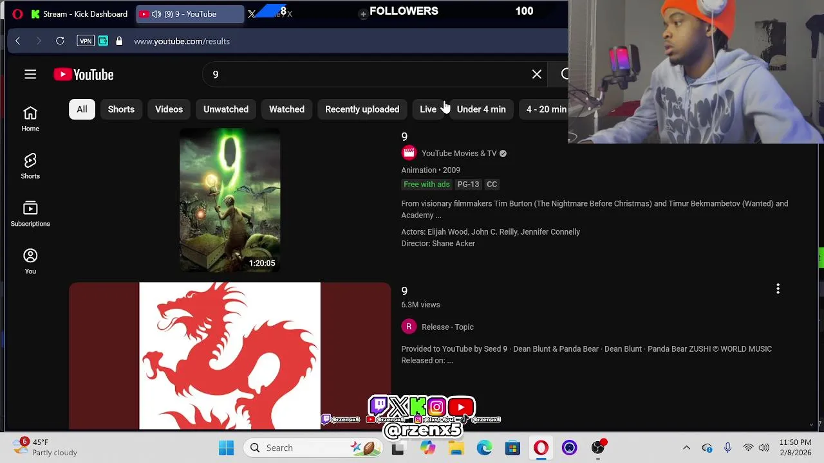The width and height of the screenshot is (824, 463).
Task: Select the Unwatched filter chip
Action: pyautogui.click(x=226, y=109)
